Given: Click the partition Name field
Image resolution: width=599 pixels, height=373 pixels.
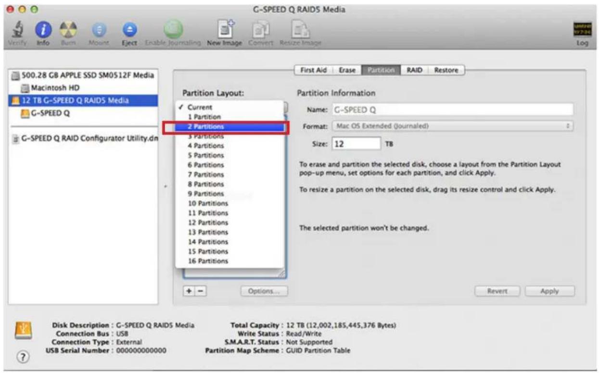Looking at the screenshot, I should 452,110.
